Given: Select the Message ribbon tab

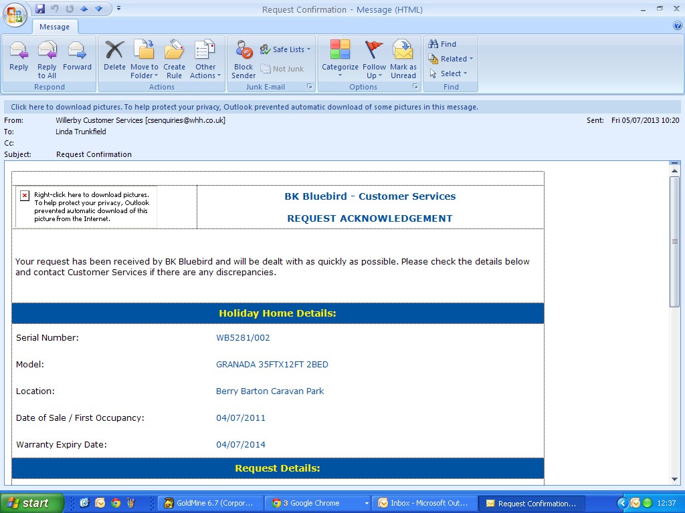Looking at the screenshot, I should (x=55, y=27).
